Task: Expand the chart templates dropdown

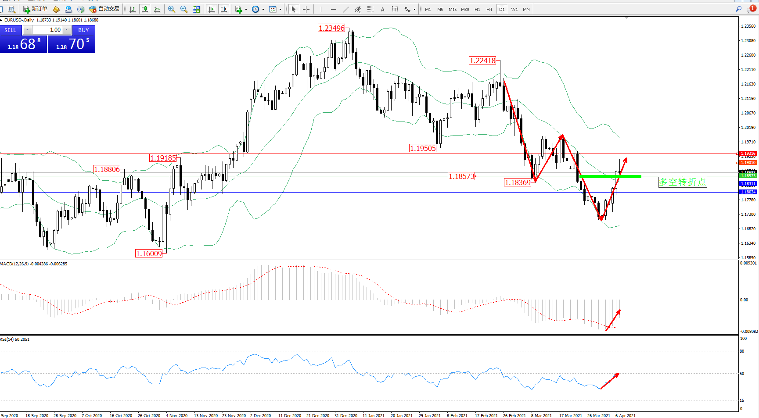Action: click(x=280, y=9)
